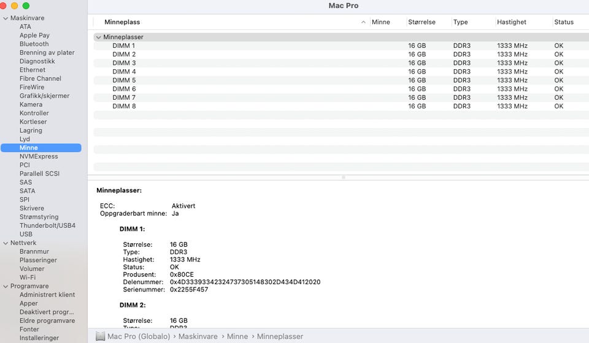This screenshot has width=589, height=343.
Task: Select the DIMM 4 row
Action: 341,72
